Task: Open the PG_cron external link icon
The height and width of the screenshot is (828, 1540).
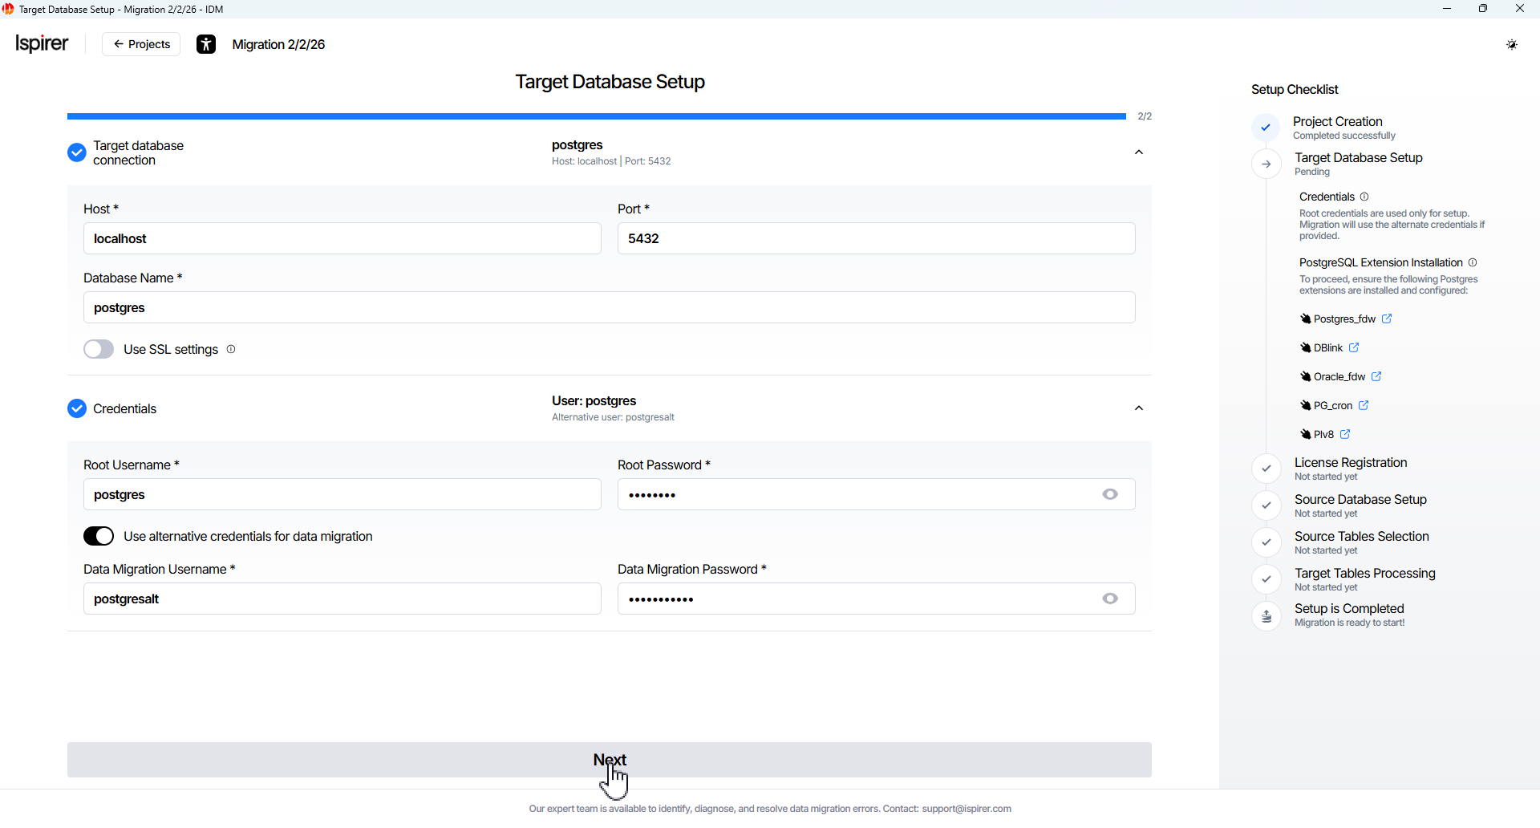Action: pos(1364,405)
